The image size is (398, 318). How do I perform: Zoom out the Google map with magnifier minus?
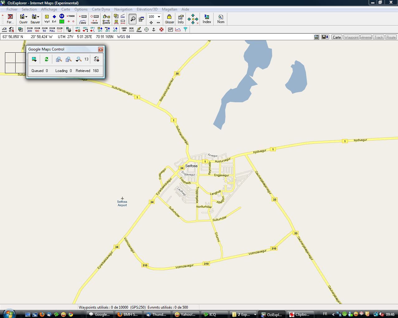(x=68, y=59)
